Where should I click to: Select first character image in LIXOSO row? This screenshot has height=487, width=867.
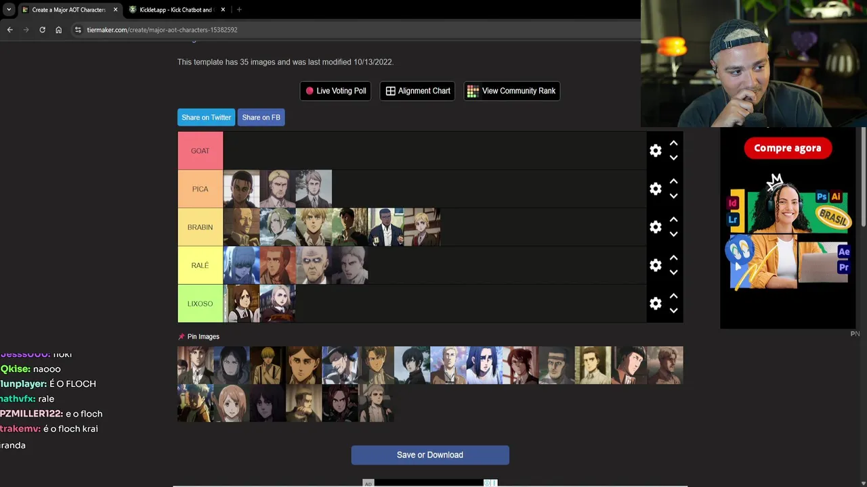pyautogui.click(x=241, y=304)
